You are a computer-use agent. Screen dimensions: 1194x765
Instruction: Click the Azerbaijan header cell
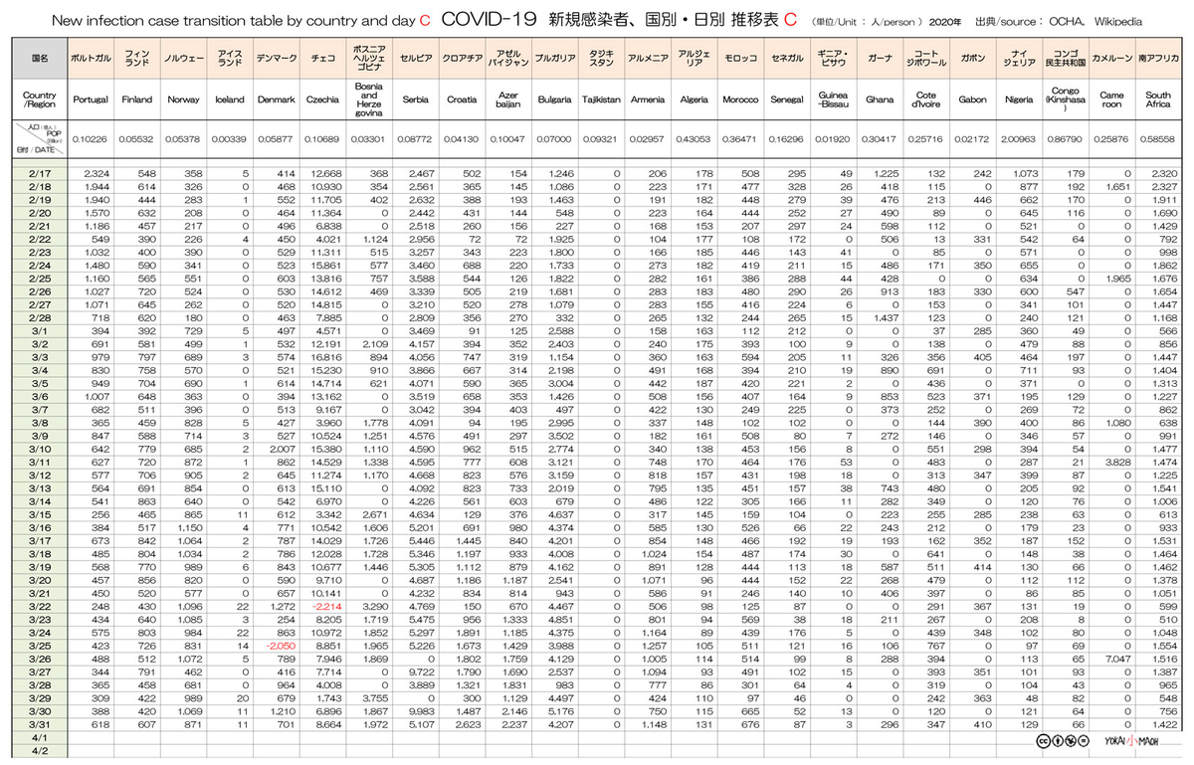coord(507,99)
